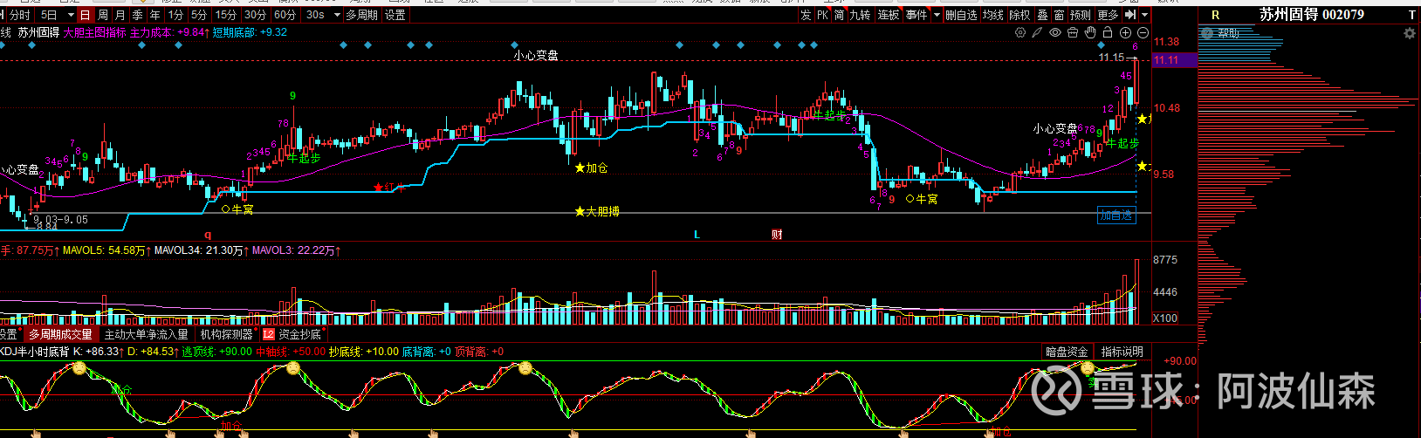Click the 发 toolbar button
This screenshot has height=438, width=1421.
click(806, 15)
